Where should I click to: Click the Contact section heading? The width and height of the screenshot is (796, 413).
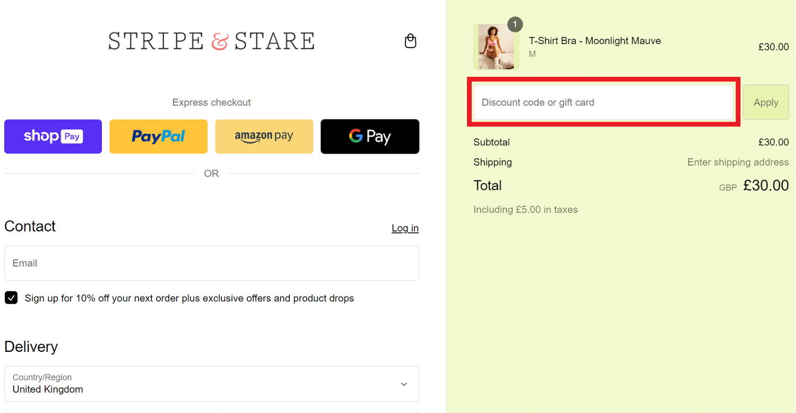30,226
